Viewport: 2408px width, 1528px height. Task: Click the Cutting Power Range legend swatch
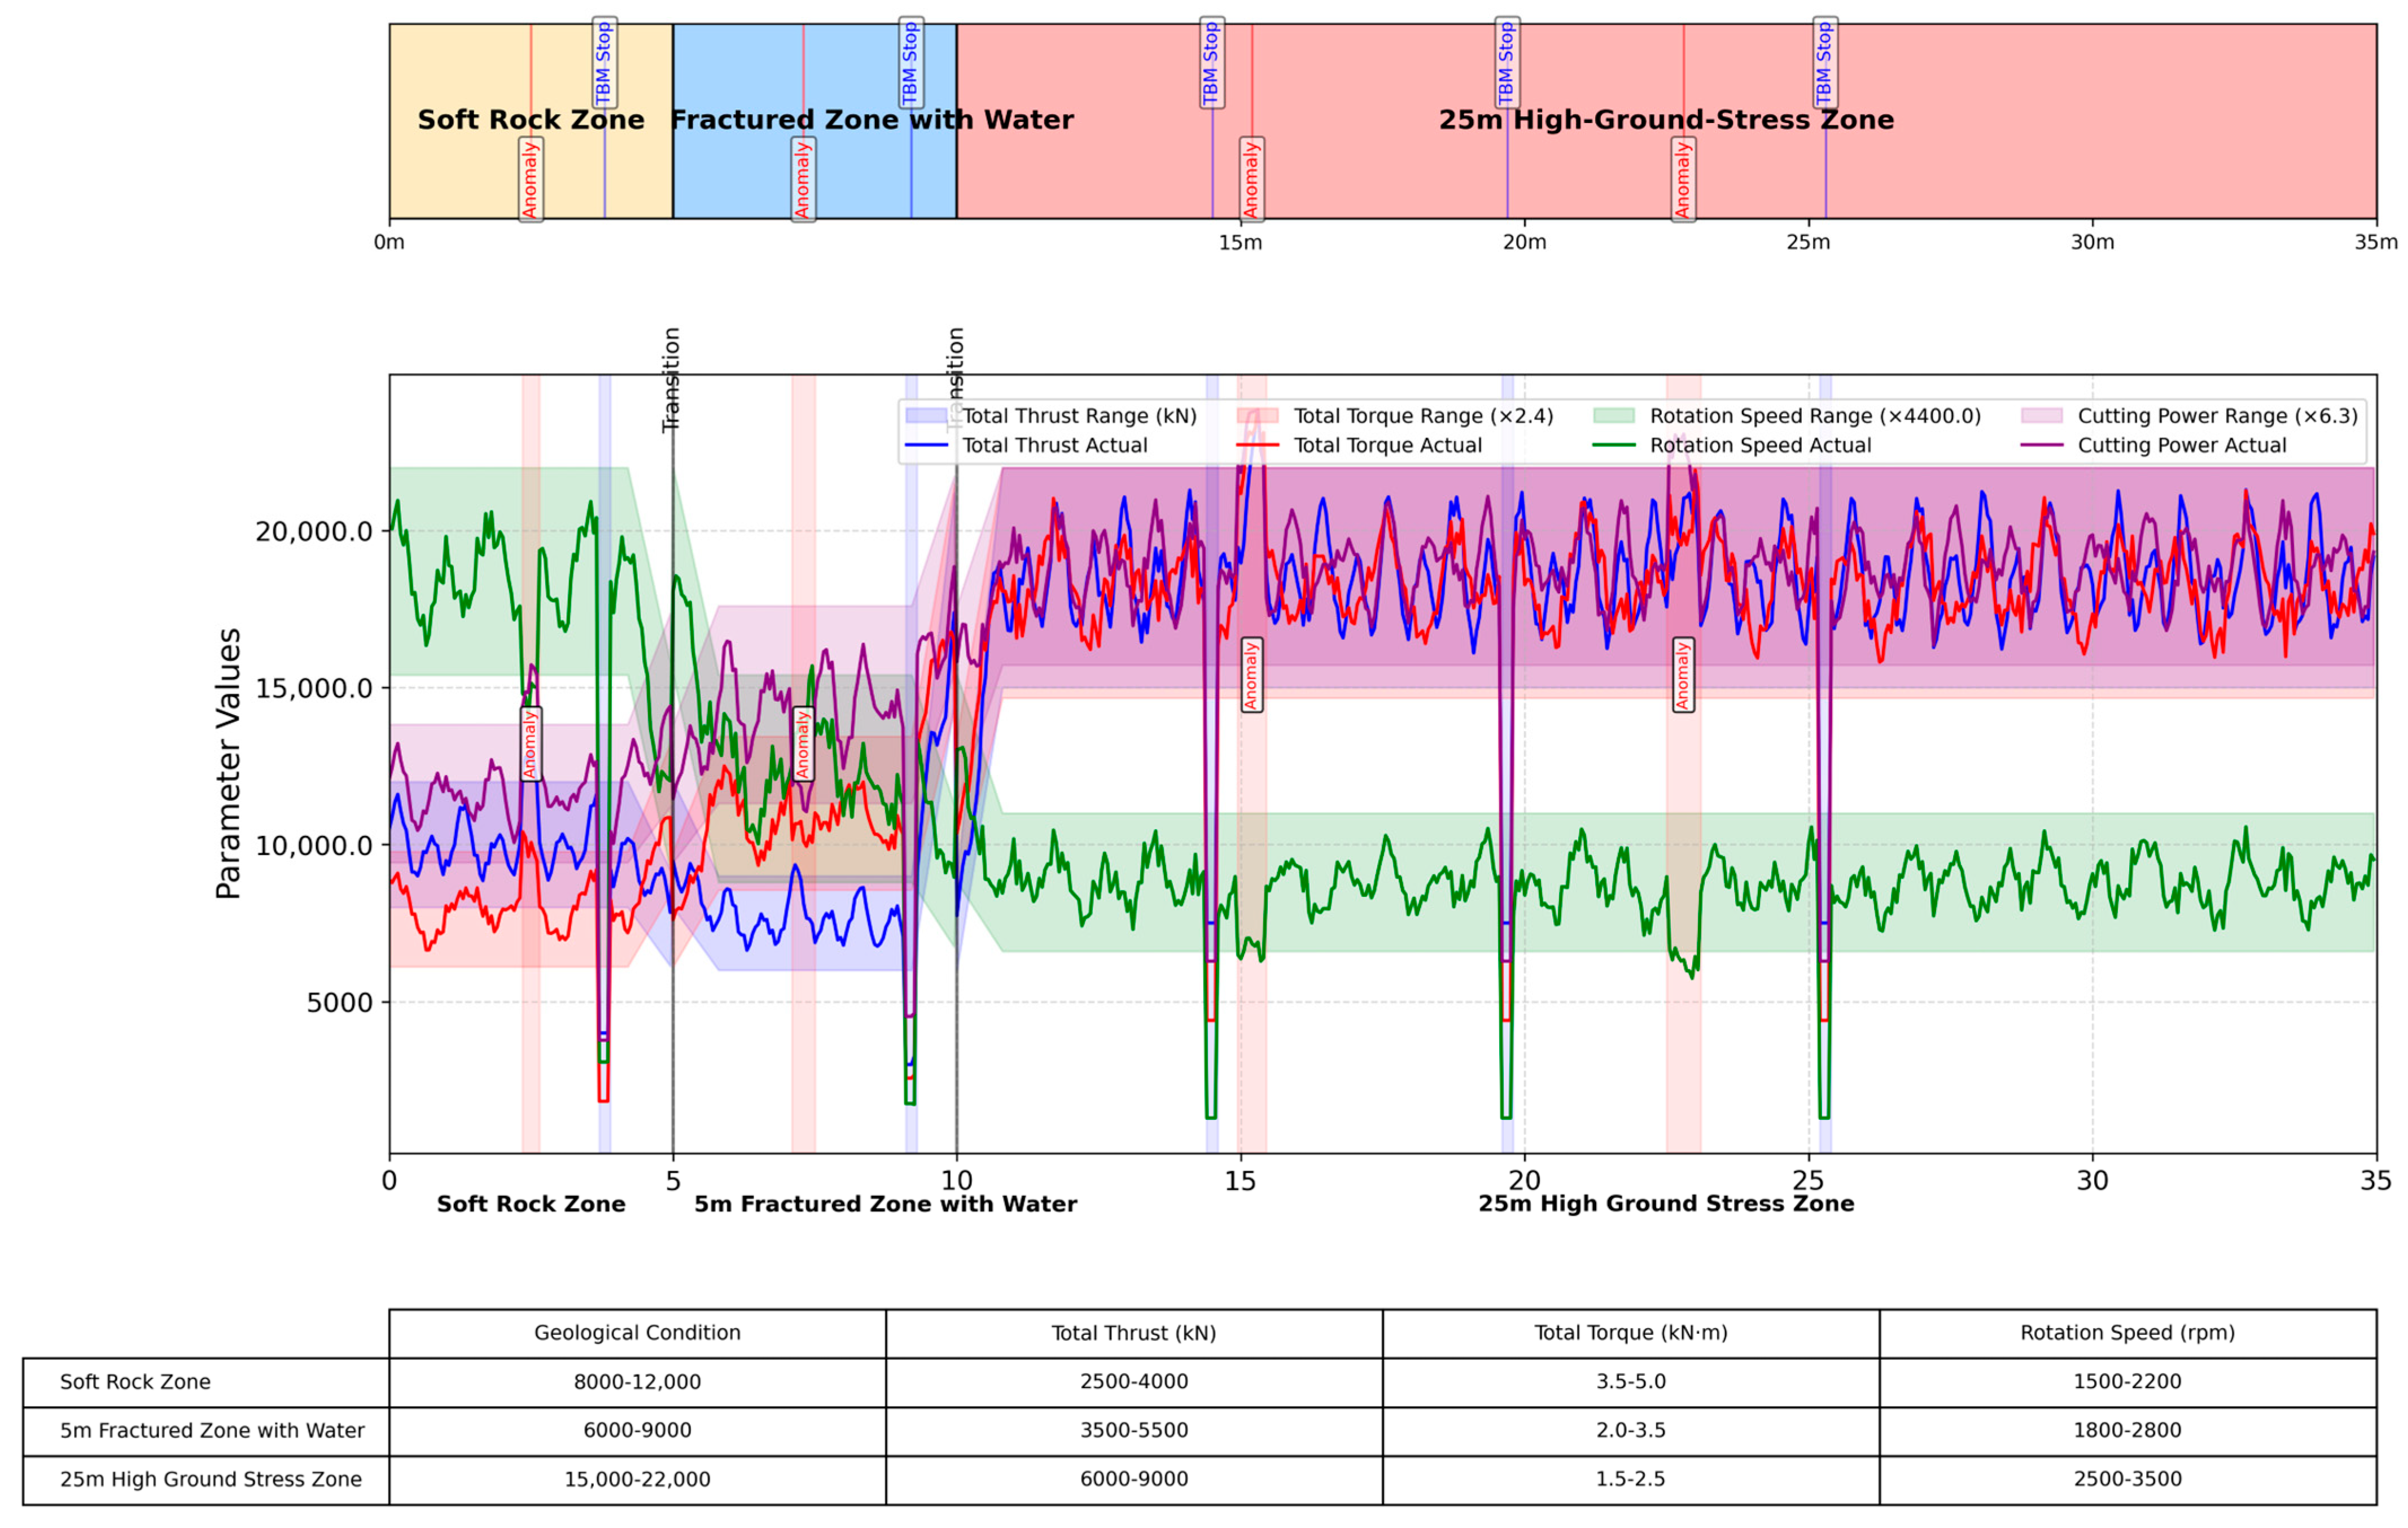pos(2041,416)
